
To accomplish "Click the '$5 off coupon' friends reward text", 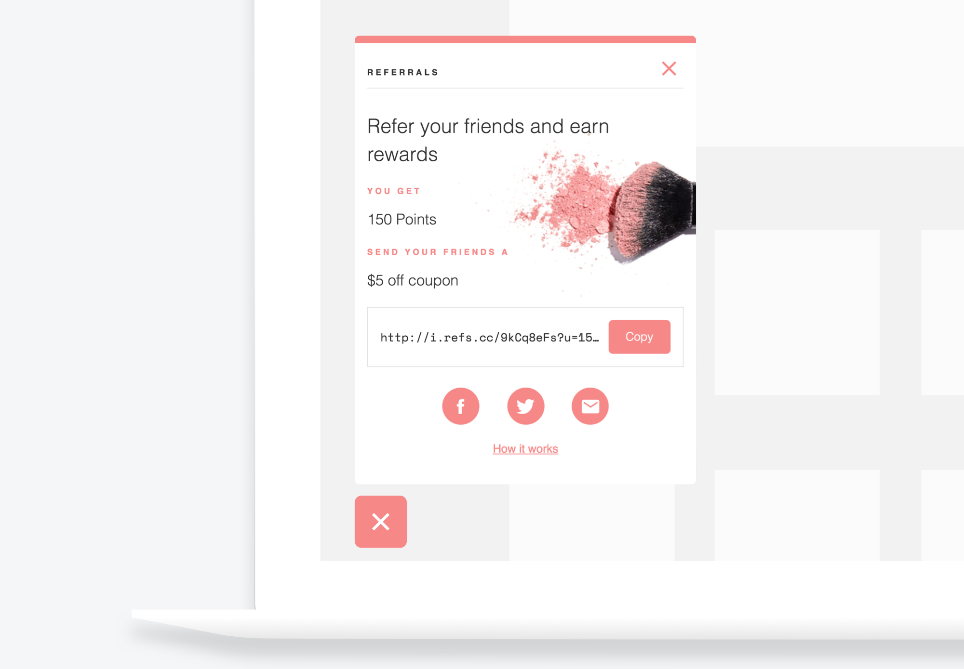I will coord(413,279).
